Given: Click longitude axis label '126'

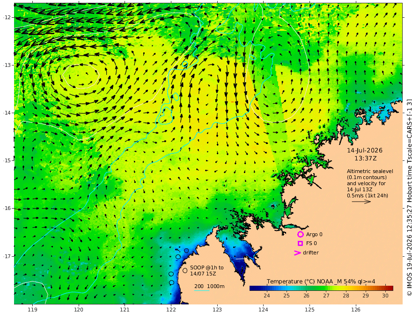Looking at the screenshot, I should pos(356,310).
